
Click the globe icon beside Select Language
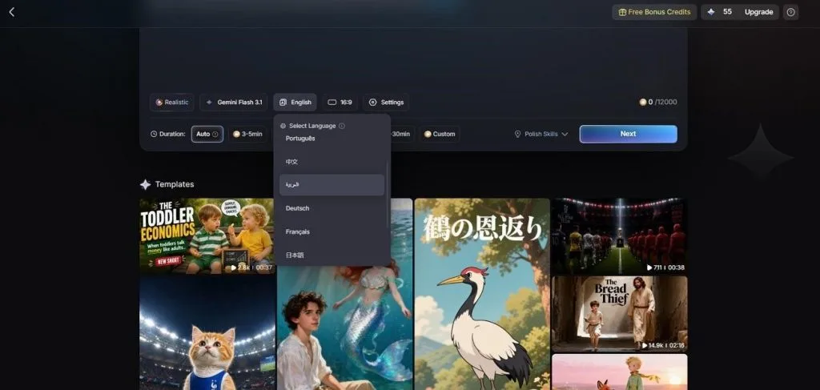point(283,126)
